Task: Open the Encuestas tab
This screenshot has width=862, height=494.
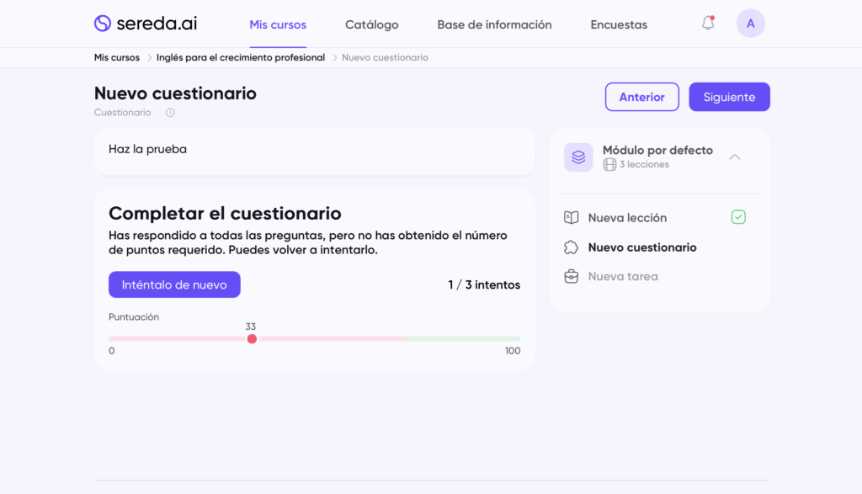Action: (x=619, y=24)
